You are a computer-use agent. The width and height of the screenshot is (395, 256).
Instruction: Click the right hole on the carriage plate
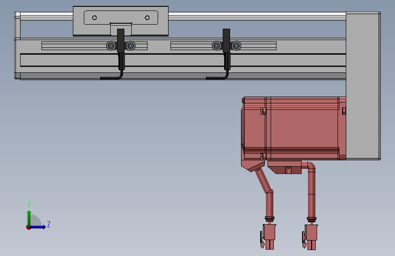[147, 18]
